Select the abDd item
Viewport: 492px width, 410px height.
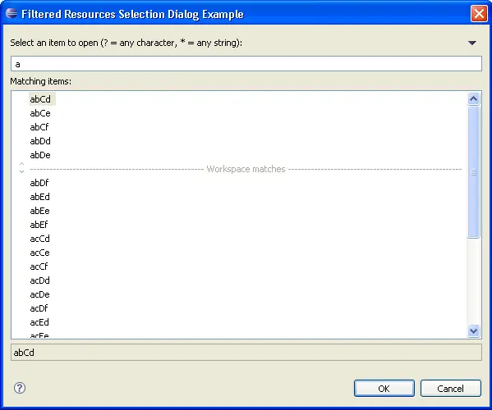coord(40,141)
